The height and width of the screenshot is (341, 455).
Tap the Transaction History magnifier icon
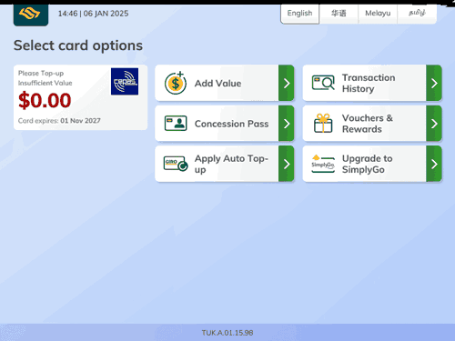tap(323, 83)
